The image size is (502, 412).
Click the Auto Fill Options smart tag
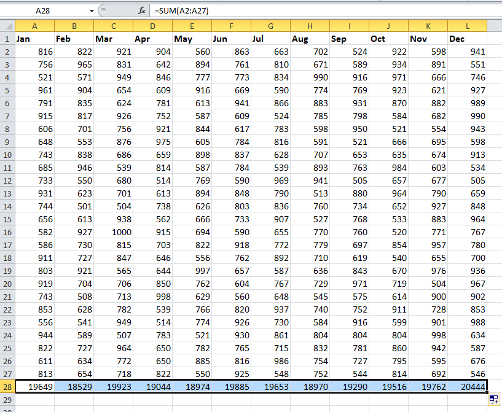(495, 399)
